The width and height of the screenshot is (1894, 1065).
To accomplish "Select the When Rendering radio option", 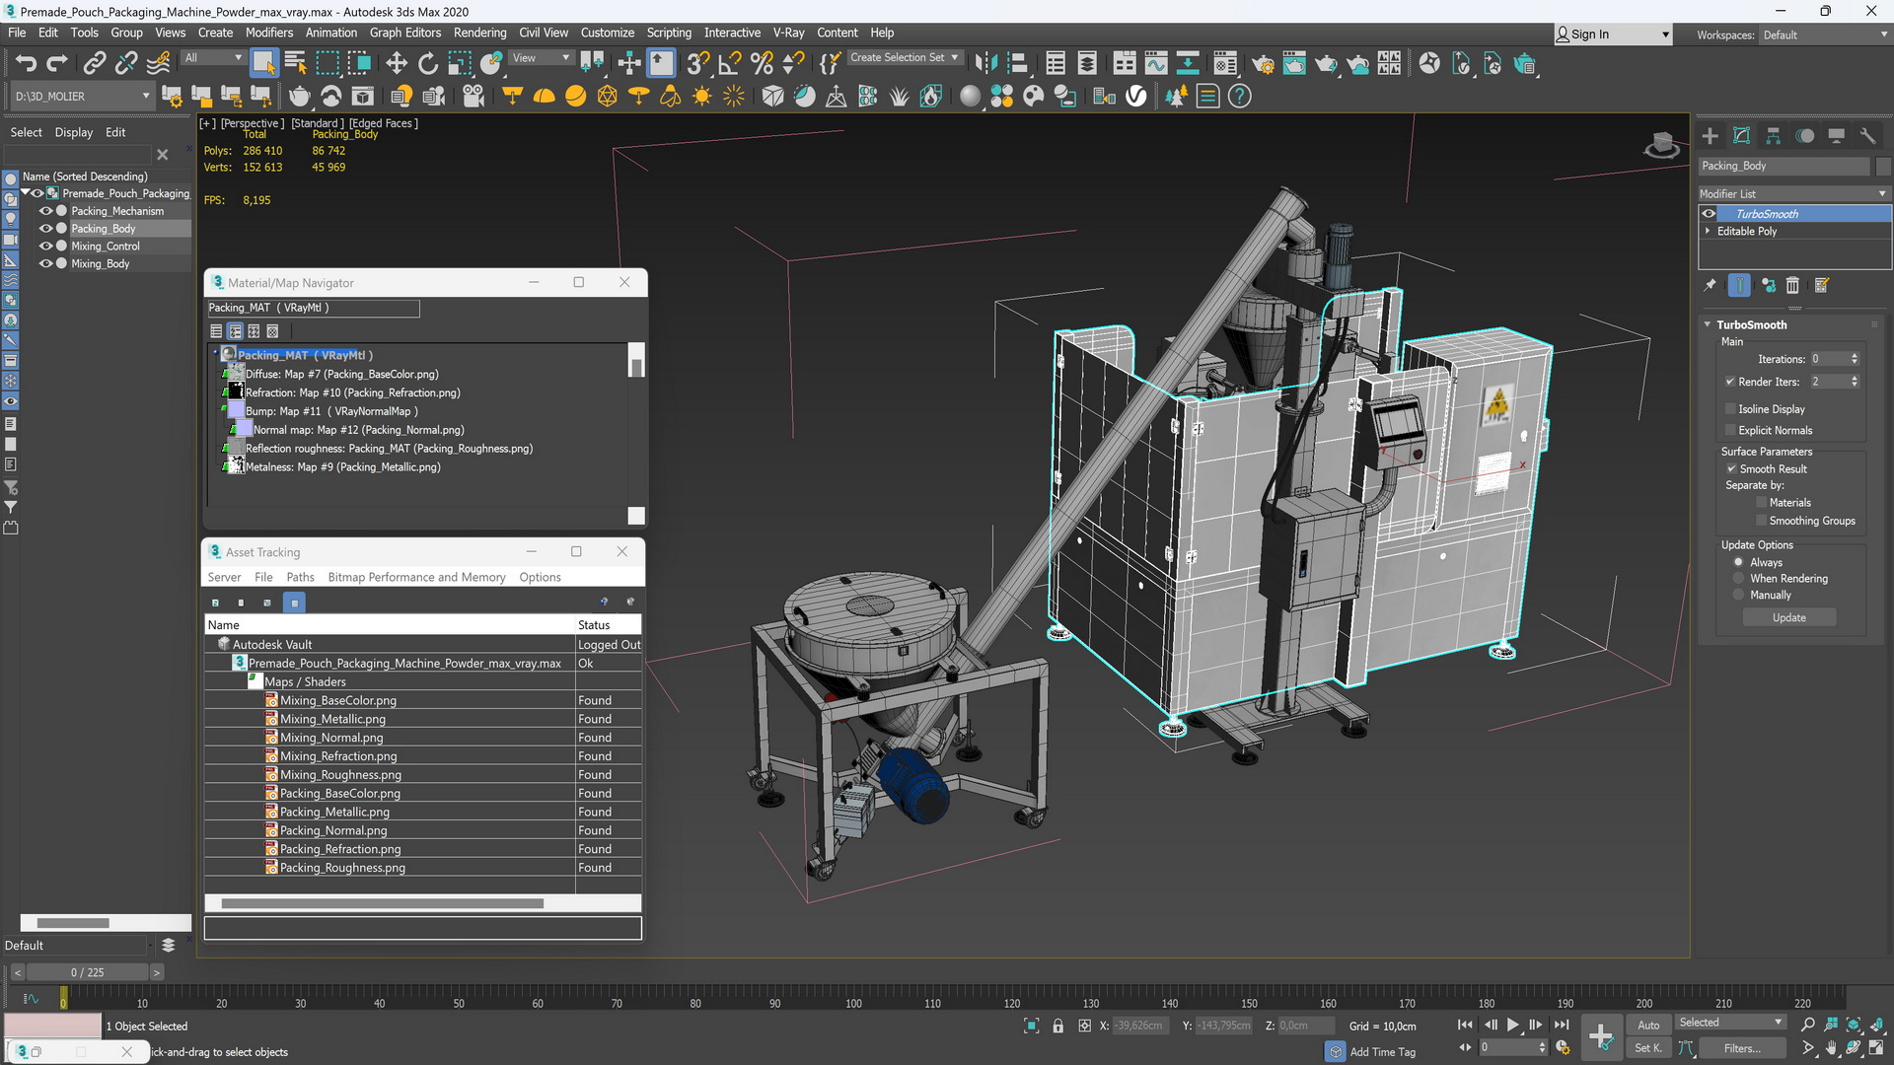I will (1738, 579).
